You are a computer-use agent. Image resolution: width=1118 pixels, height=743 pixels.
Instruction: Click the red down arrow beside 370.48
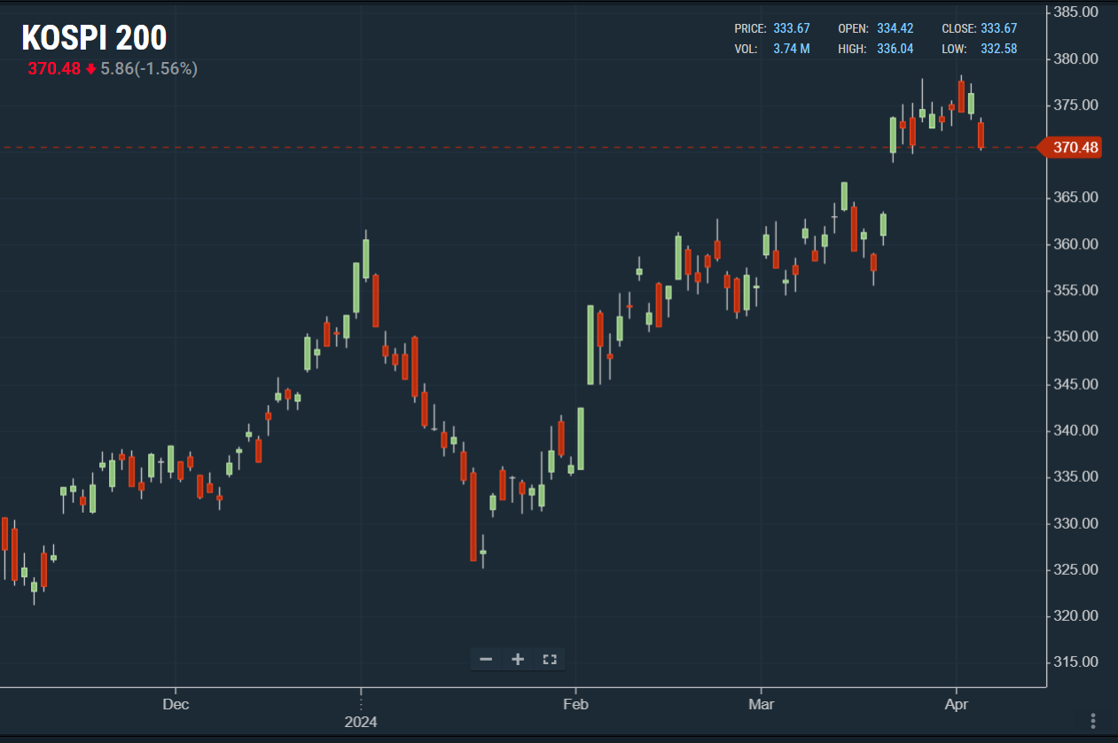pos(90,69)
